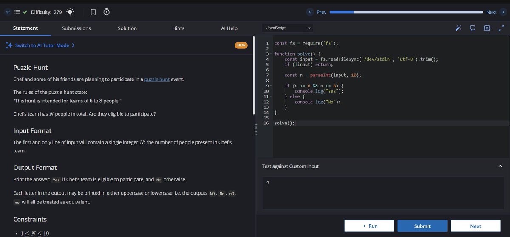This screenshot has height=237, width=510.
Task: Click into the custom input text box
Action: point(382,192)
